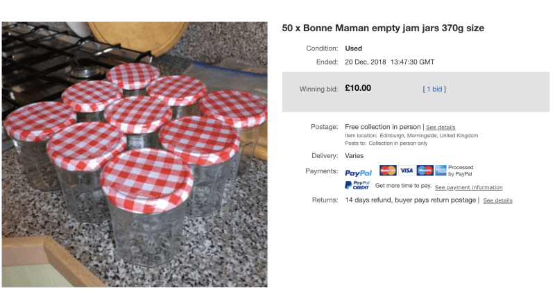
Task: Click the American Express card icon
Action: (441, 171)
